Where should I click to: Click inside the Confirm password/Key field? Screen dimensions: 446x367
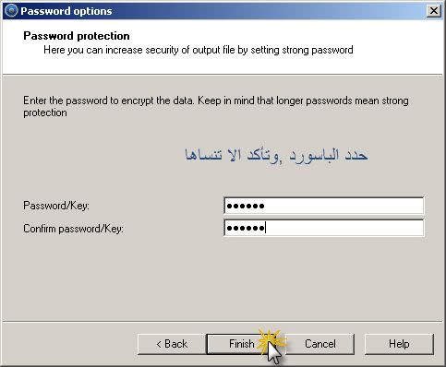[x=324, y=228]
